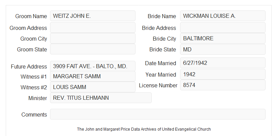The height and width of the screenshot is (136, 272).
Task: Click Witness #2 field LOUIS SAMM
Action: click(93, 87)
